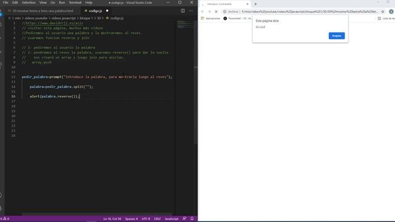Click the Split Editor icon
395x222 pixels.
[x=183, y=11]
